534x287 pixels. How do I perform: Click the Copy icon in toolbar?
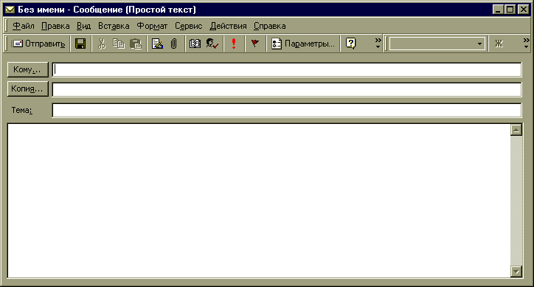click(119, 44)
